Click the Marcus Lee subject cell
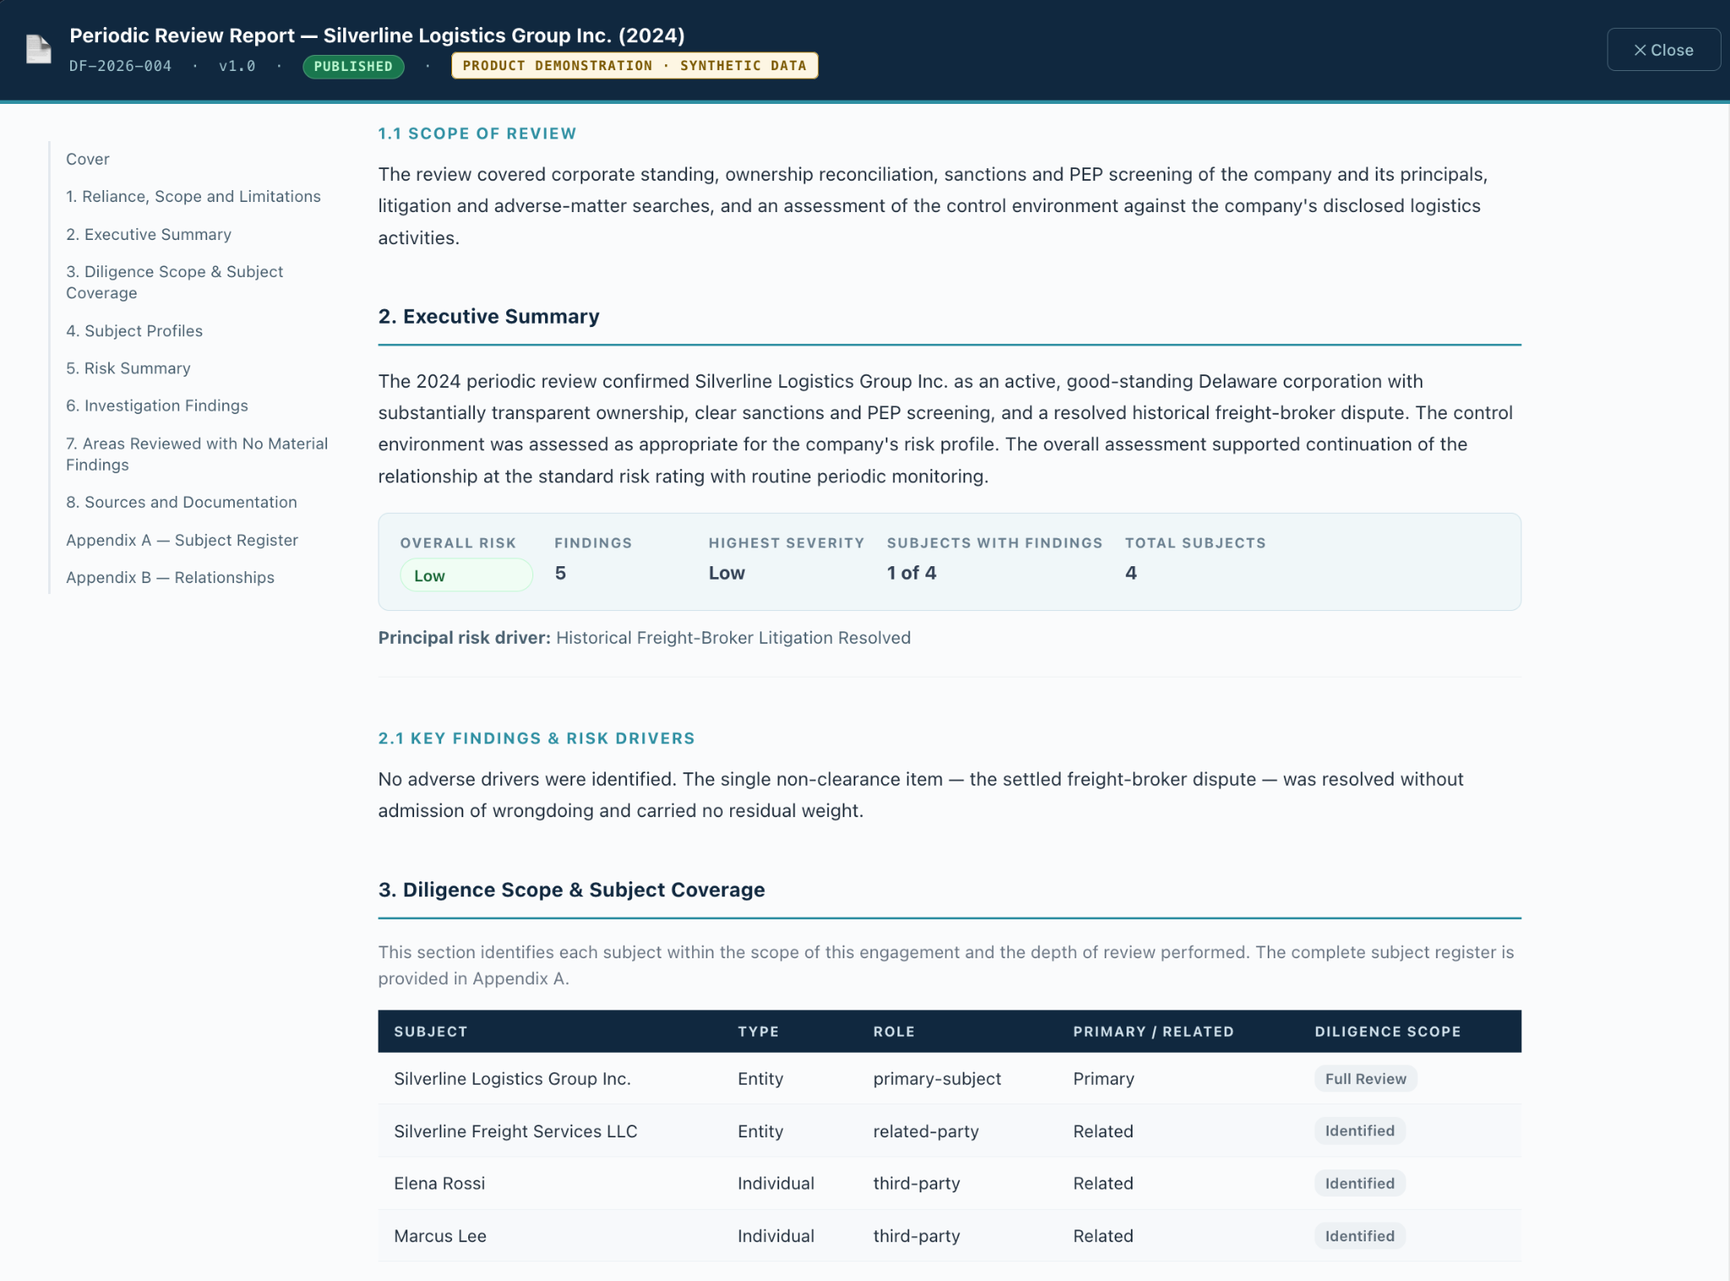1730x1281 pixels. [440, 1236]
